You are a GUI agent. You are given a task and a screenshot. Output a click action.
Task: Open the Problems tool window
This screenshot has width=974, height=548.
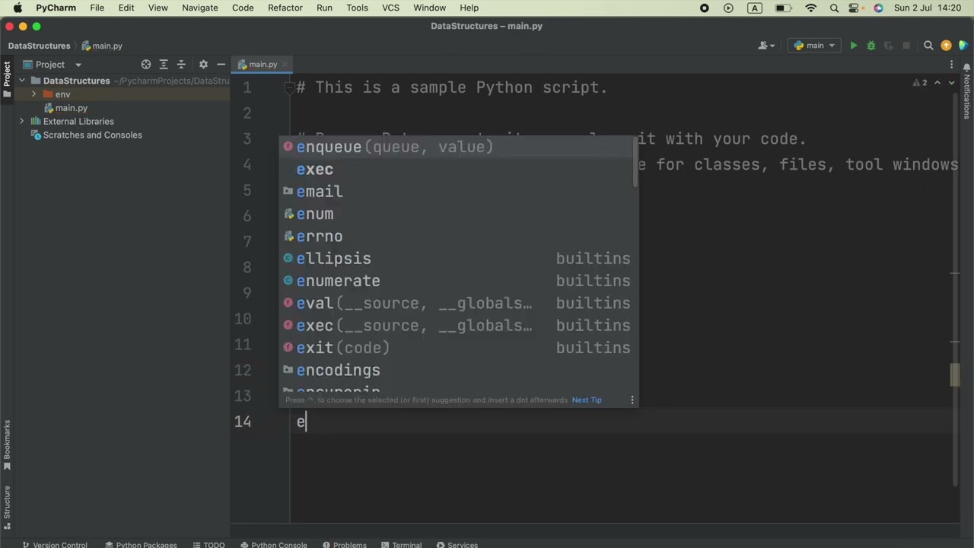344,545
